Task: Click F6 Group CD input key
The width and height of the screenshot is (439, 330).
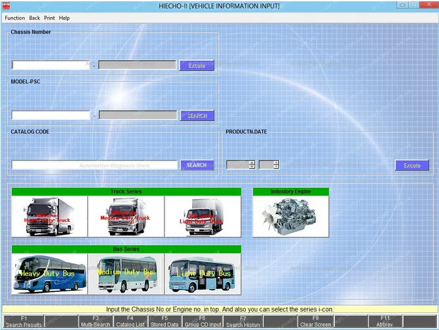Action: click(x=202, y=321)
